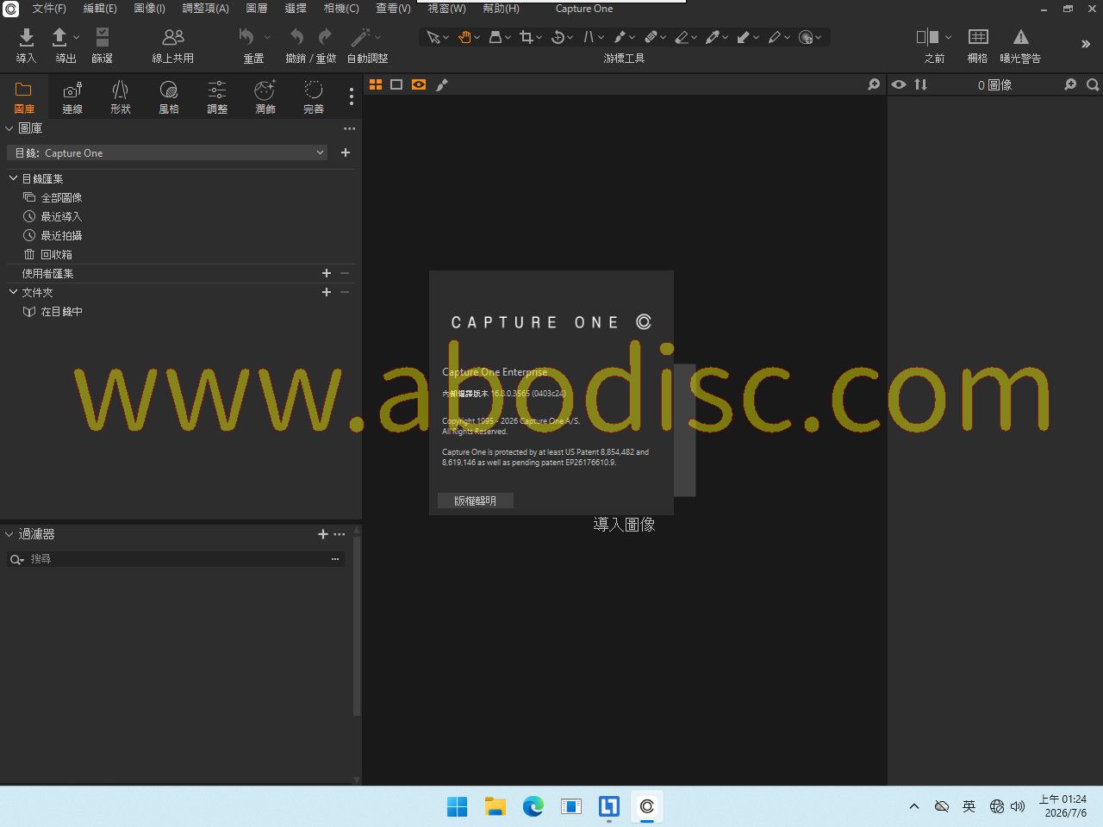Viewport: 1103px width, 827px height.
Task: Add a folder in 文件夾 section
Action: pyautogui.click(x=327, y=292)
